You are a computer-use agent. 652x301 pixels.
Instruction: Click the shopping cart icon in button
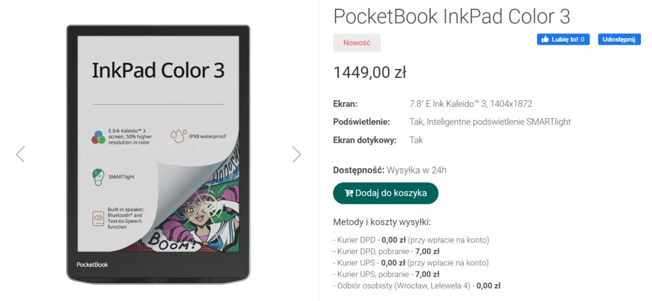349,193
